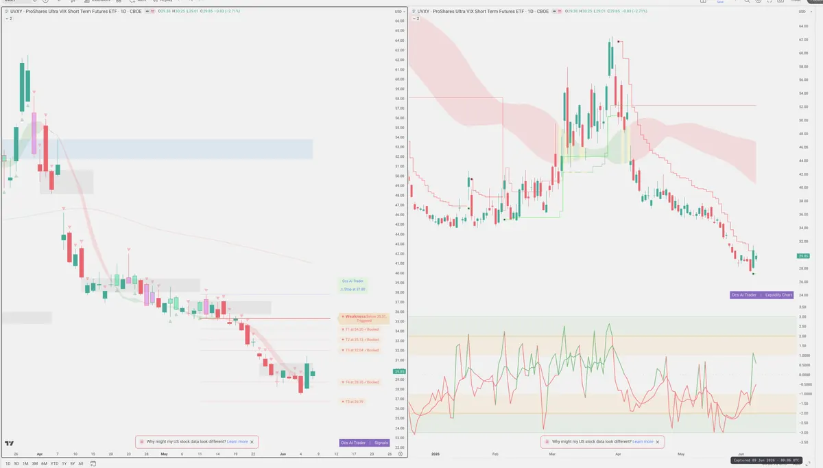This screenshot has width=823, height=468.
Task: Collapse the right chart indicator legend chevron
Action: pos(415,19)
